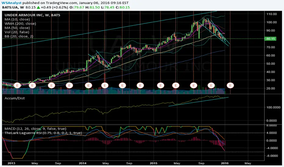
Task: Click the +0.49 (+0.62%) change text
Action: coord(54,7)
